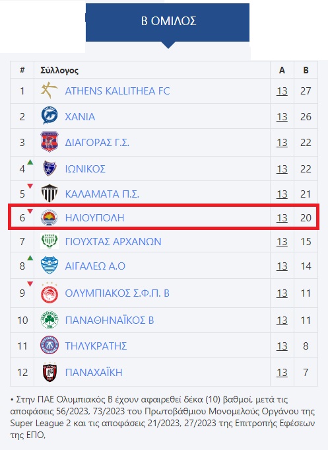The image size is (328, 450).
Task: Click the green up arrow beside ΙΩΝΙΚΟΣ rank
Action: 30,162
